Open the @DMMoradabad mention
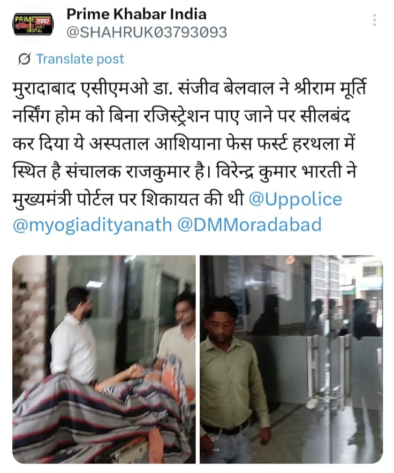 point(249,225)
